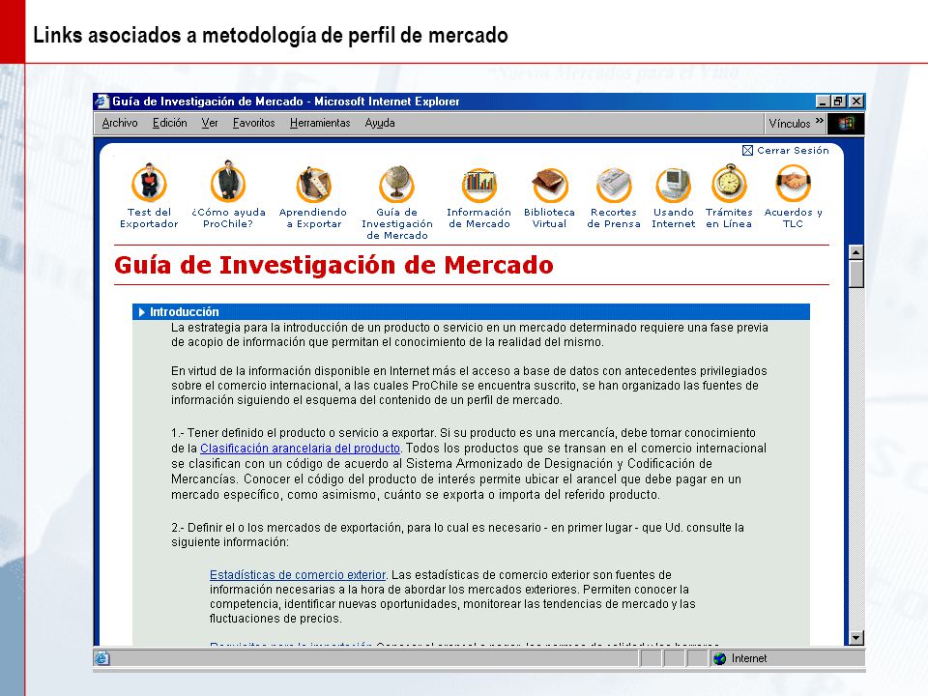
Task: Open the Test del Exportador icon
Action: coord(149,184)
